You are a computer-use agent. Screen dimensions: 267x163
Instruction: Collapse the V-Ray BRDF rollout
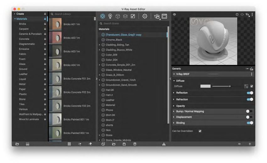pos(174,74)
